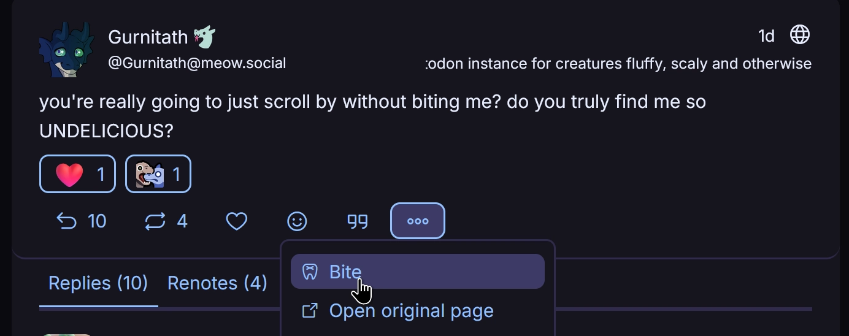The image size is (849, 336).
Task: Click the dragon emoji beside Gurnitath's name
Action: (204, 37)
